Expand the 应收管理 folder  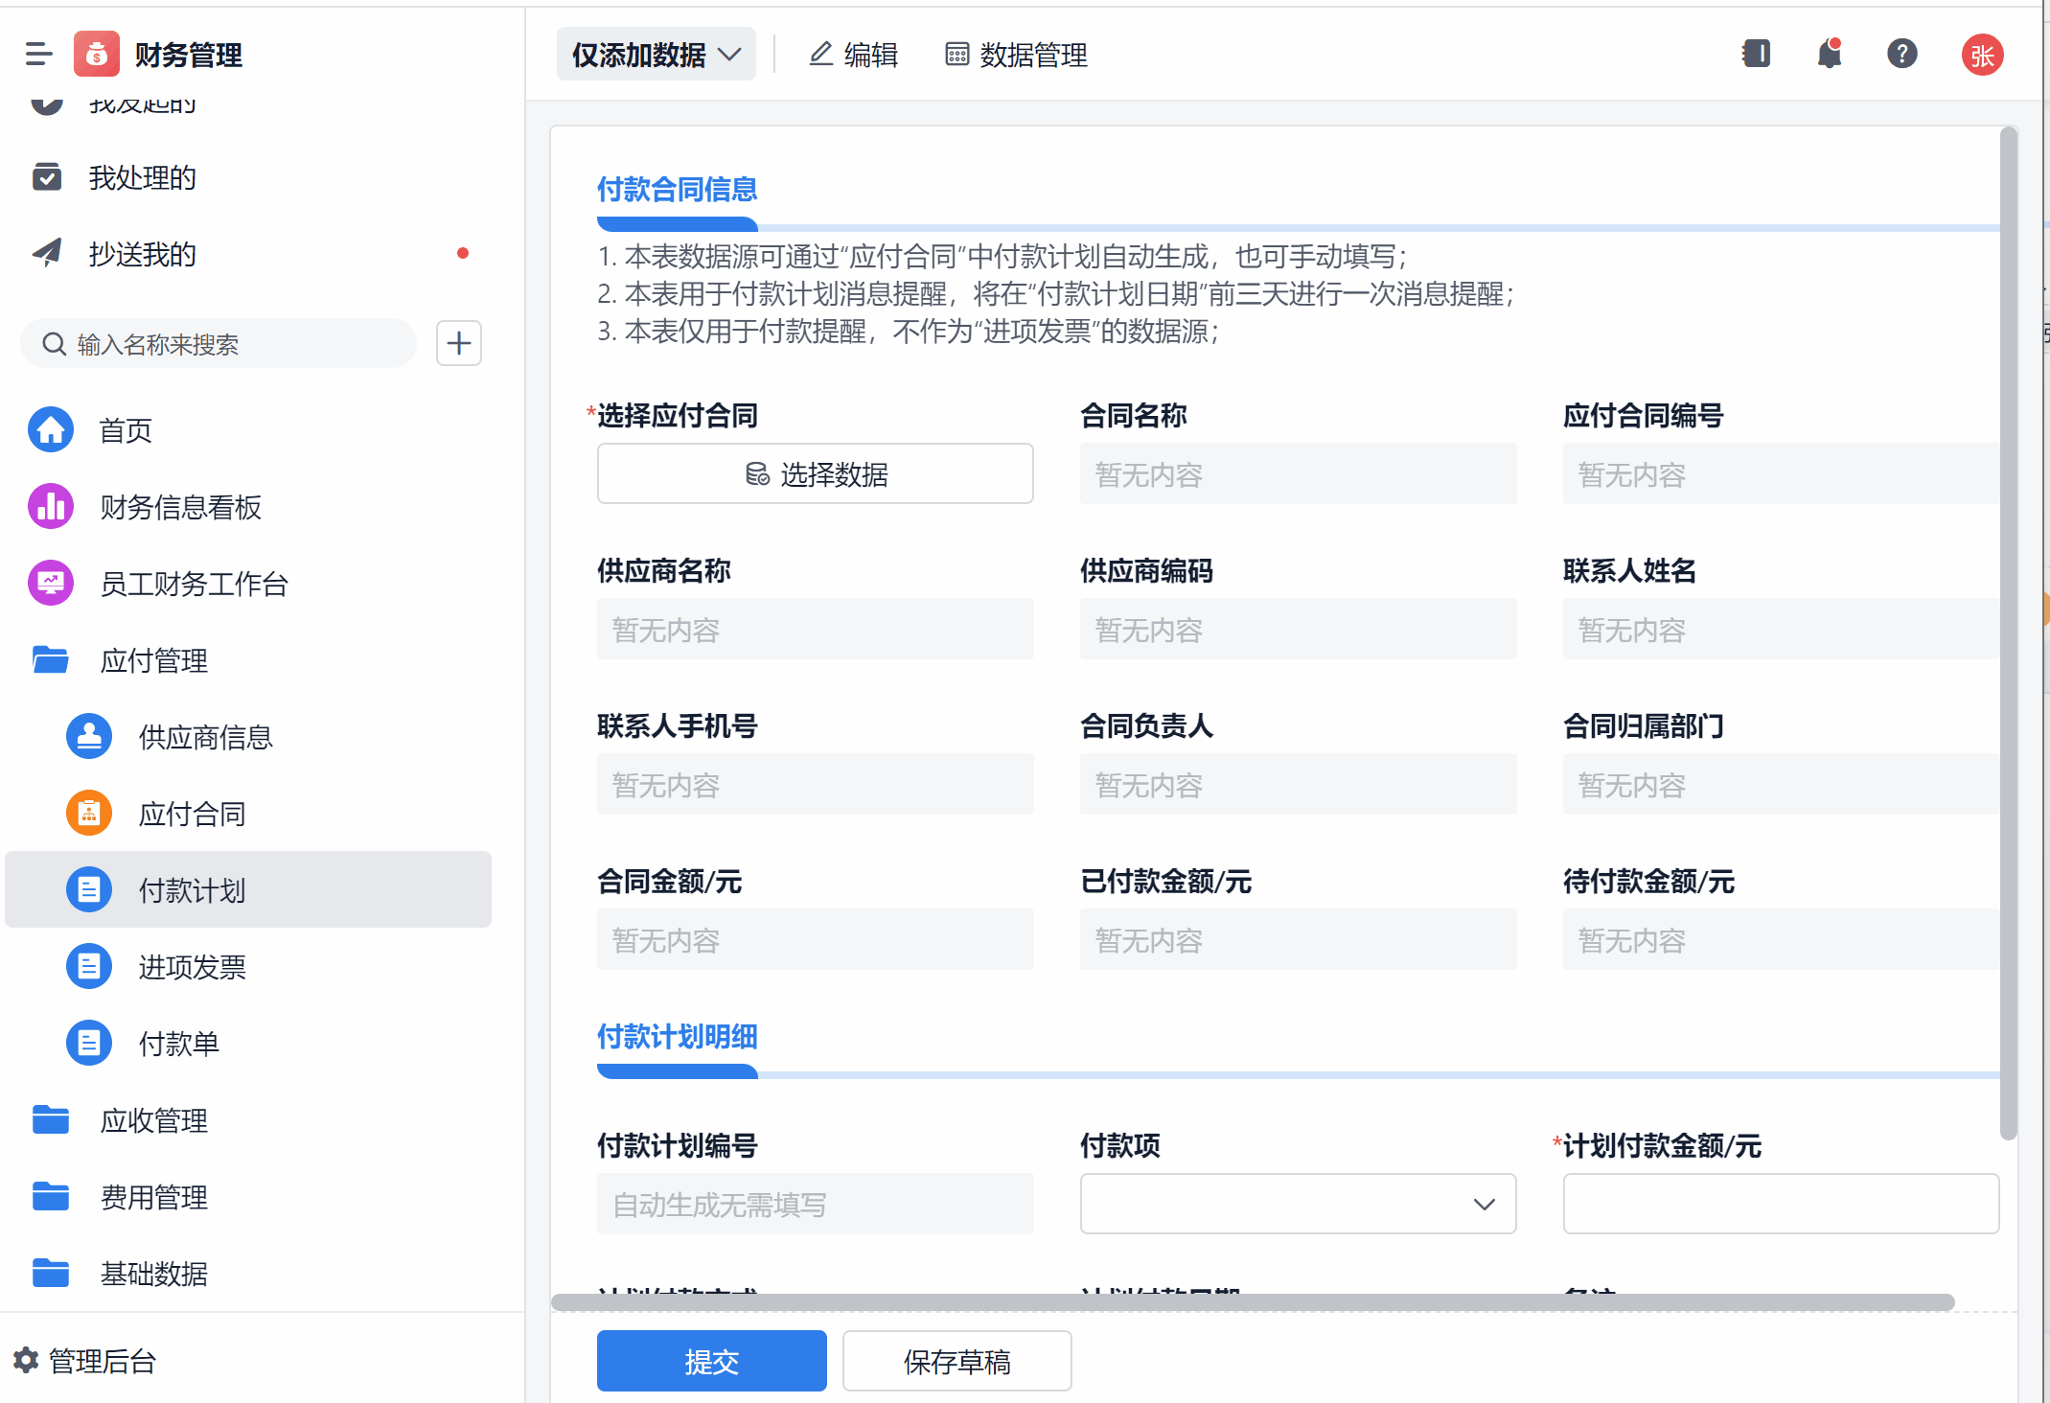click(x=153, y=1120)
